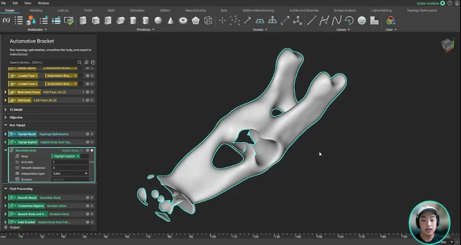Click the search magnifier in block search
The width and height of the screenshot is (461, 245).
click(79, 62)
